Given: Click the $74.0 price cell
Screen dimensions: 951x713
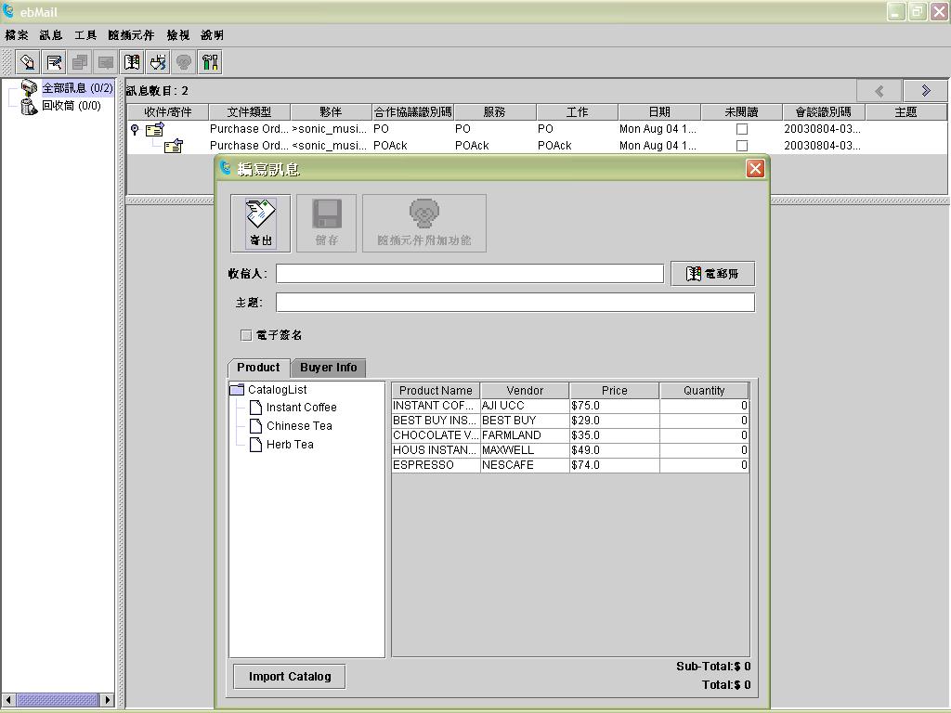Looking at the screenshot, I should [x=615, y=465].
